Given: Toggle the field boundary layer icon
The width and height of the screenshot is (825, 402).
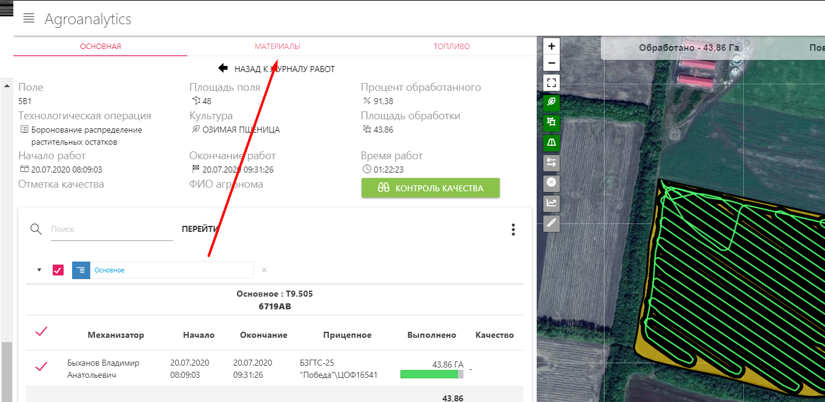Looking at the screenshot, I should pyautogui.click(x=551, y=122).
